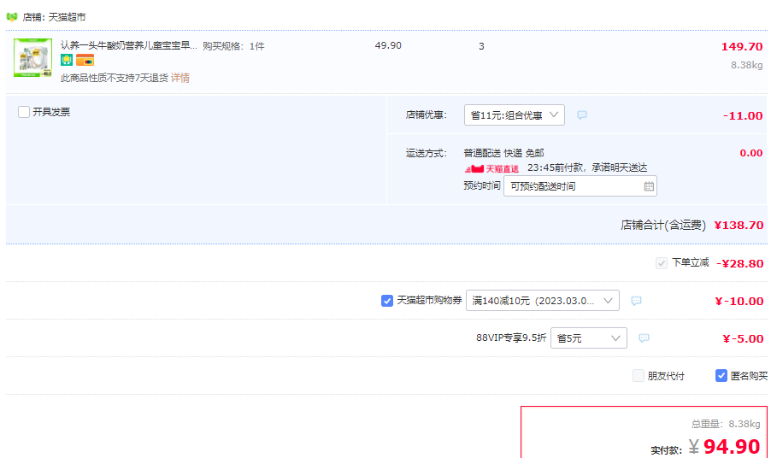This screenshot has width=771, height=458.
Task: Click the 天猫直送 delivery logo
Action: click(491, 168)
